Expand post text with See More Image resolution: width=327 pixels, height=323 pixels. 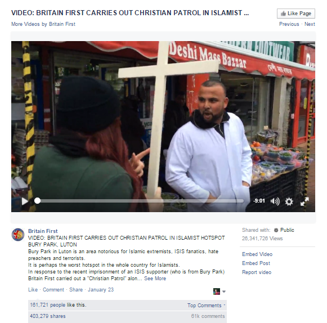(155, 279)
